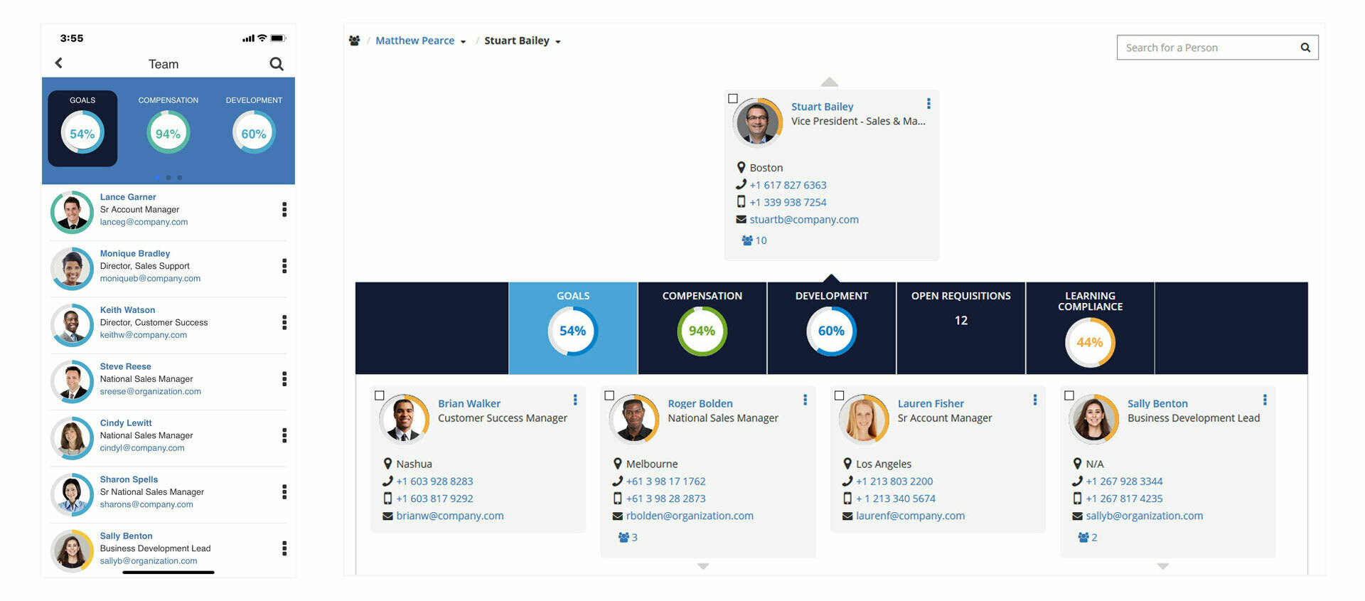Tap the back arrow in mobile Team screen
This screenshot has height=601, width=1365.
tap(59, 63)
